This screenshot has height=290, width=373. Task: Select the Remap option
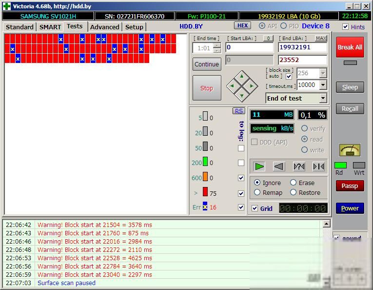coord(257,192)
